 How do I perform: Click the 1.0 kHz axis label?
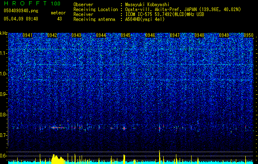(3, 74)
